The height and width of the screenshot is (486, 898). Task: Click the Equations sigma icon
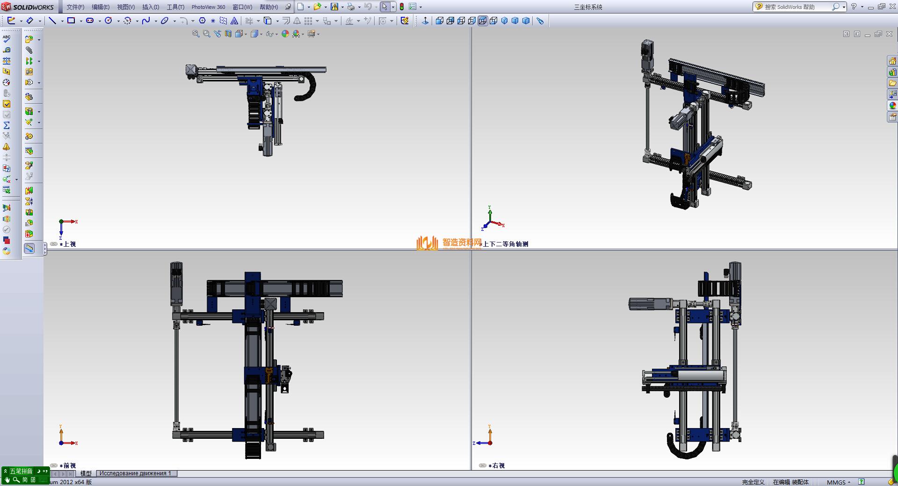(x=7, y=125)
